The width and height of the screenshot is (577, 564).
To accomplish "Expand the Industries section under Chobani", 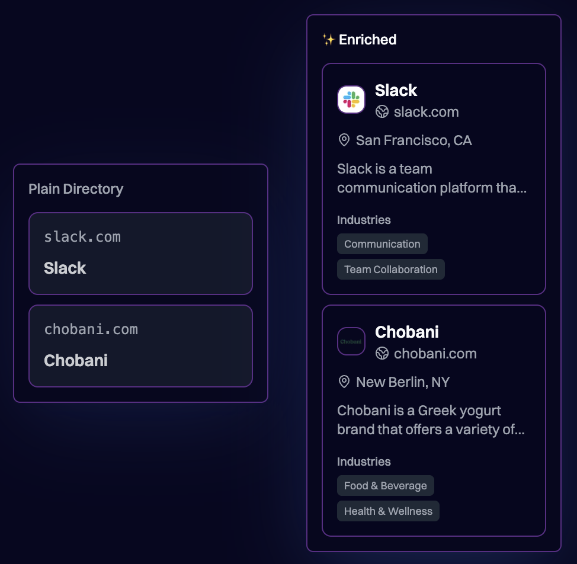I will click(364, 462).
